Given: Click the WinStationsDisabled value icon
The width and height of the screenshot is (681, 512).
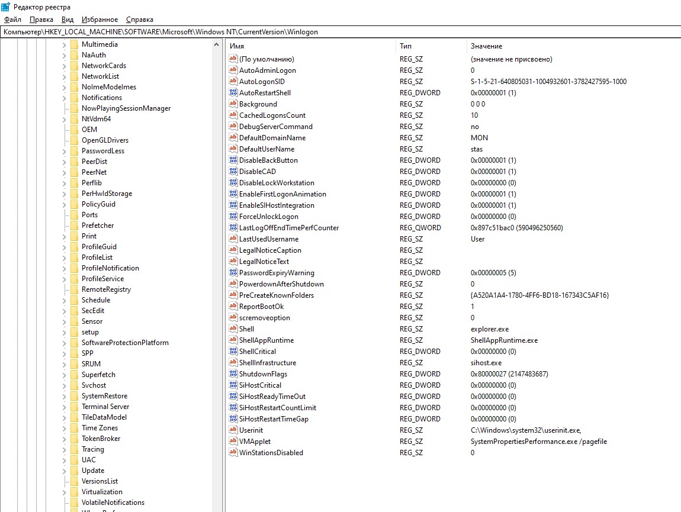Looking at the screenshot, I should pos(233,452).
